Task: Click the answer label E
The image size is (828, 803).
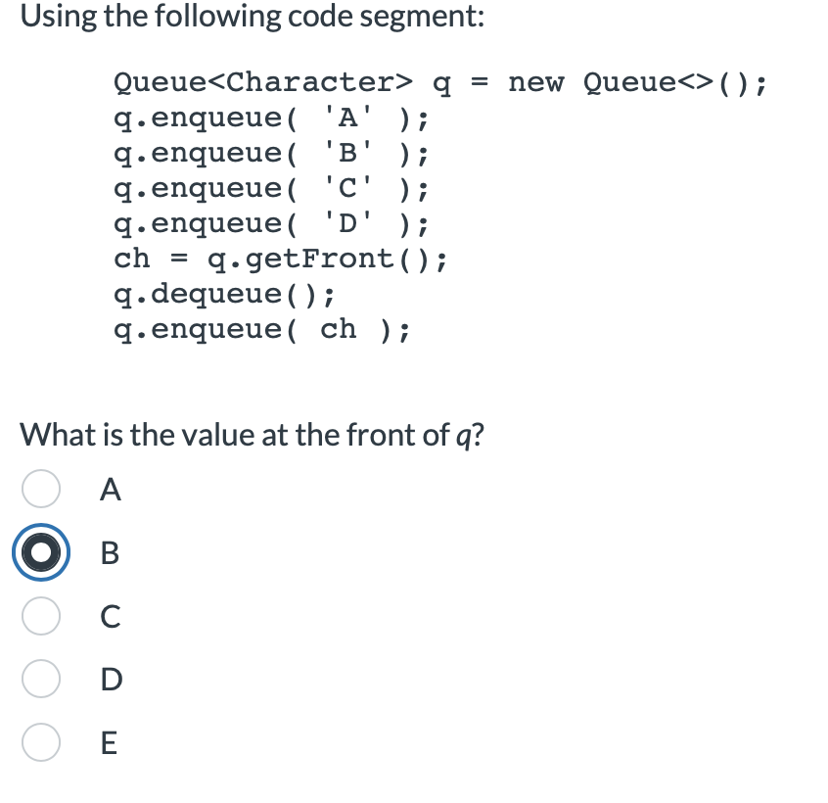Action: click(x=108, y=743)
